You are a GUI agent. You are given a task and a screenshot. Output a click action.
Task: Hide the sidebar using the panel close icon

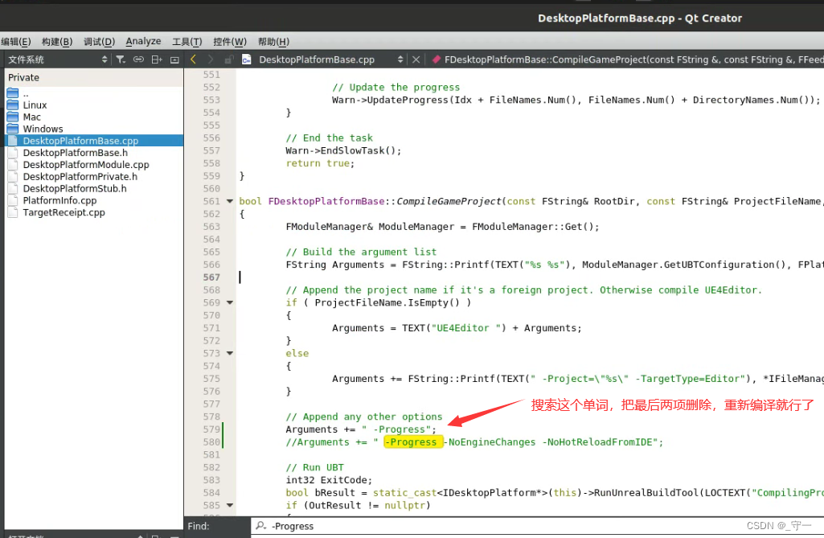pyautogui.click(x=175, y=59)
